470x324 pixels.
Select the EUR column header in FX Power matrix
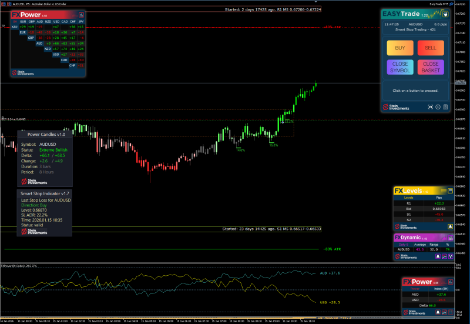[23, 22]
